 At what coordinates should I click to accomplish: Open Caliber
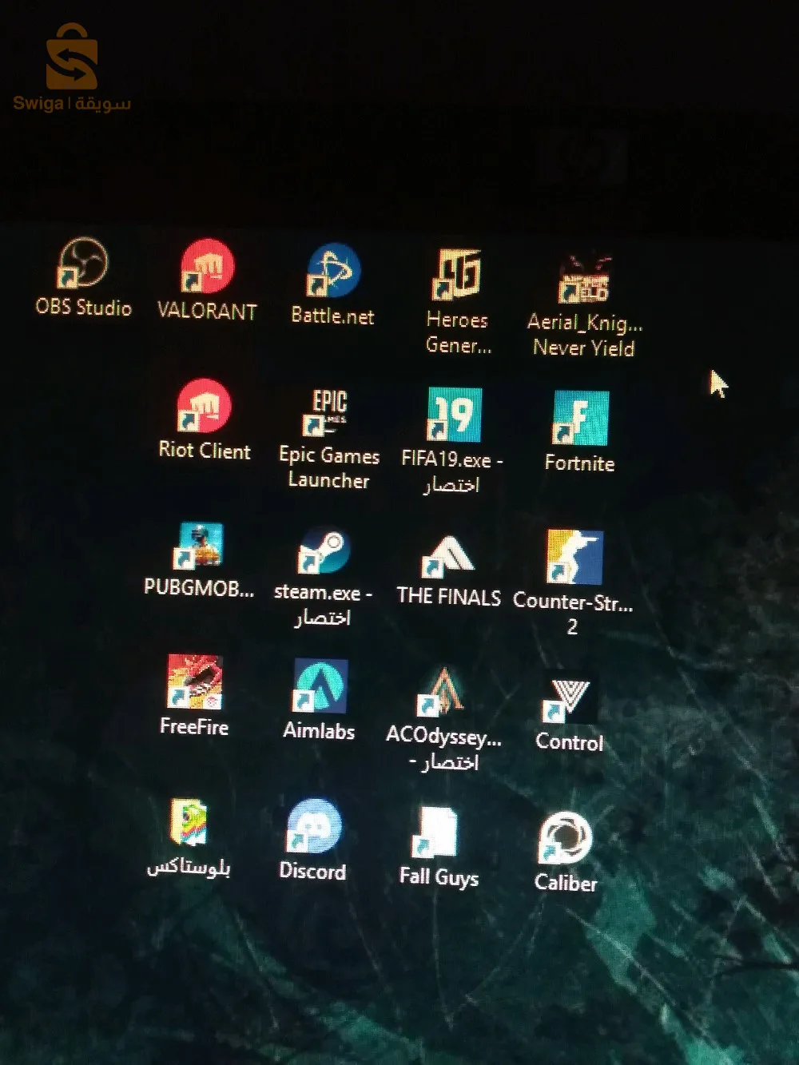pyautogui.click(x=564, y=831)
